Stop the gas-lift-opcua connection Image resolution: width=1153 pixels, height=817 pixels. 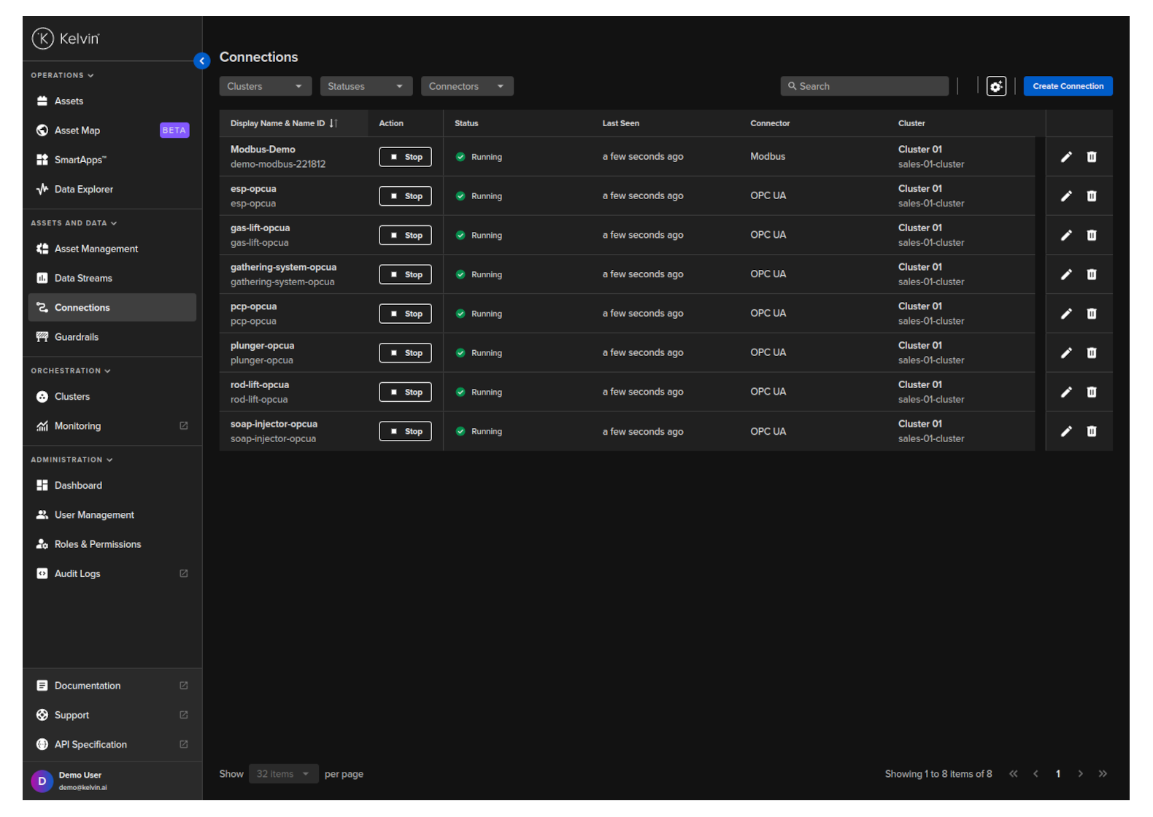click(x=405, y=236)
